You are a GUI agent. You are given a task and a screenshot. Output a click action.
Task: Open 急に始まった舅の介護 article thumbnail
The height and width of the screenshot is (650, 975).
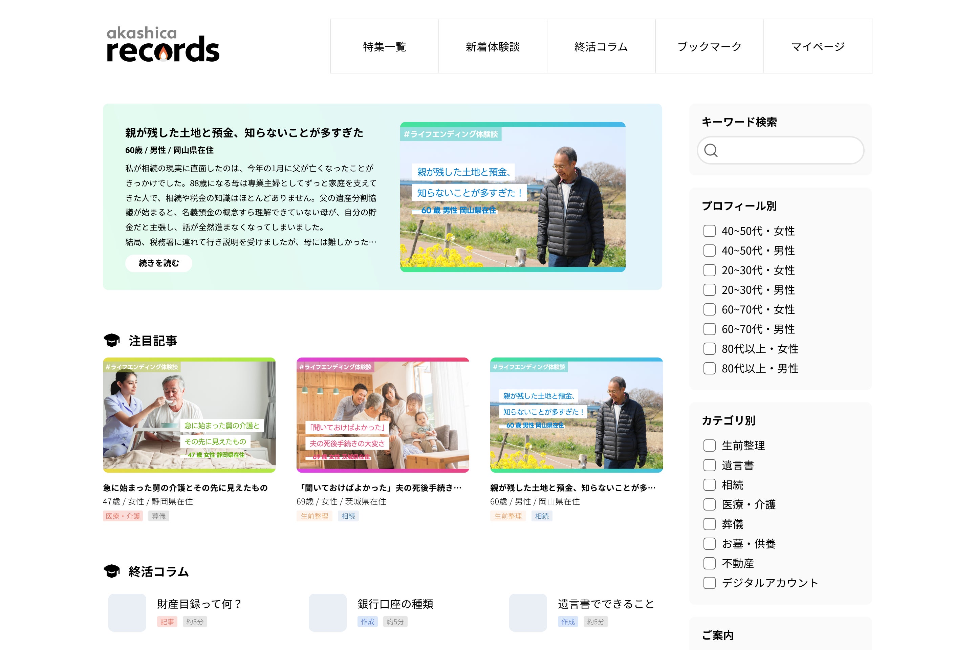click(189, 414)
